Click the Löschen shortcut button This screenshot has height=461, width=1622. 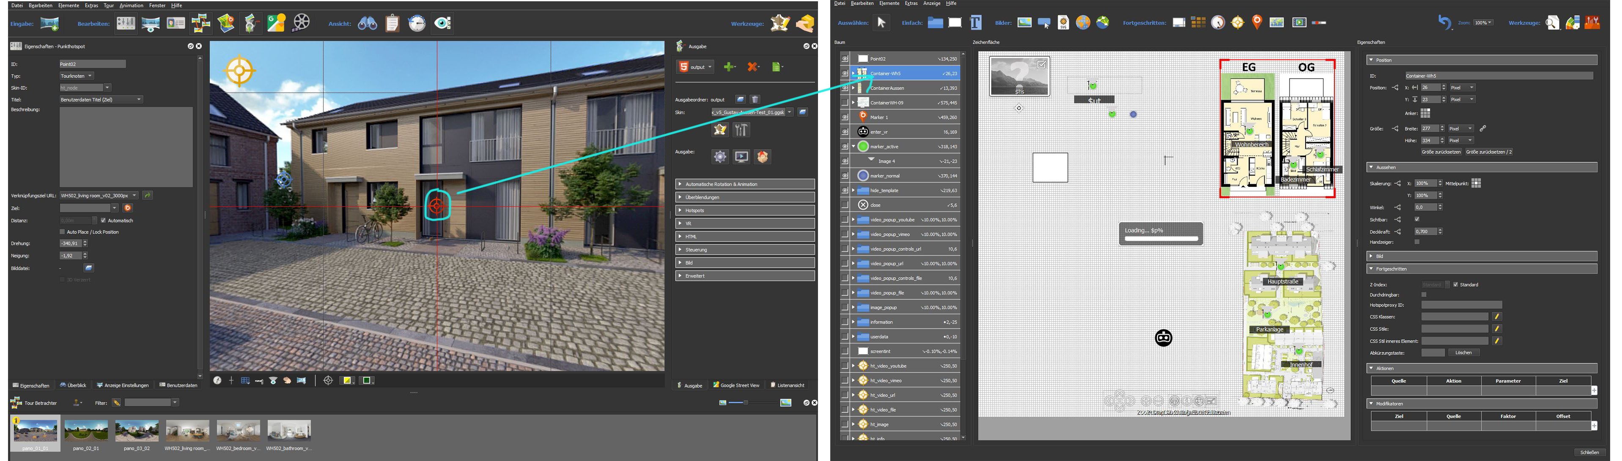tap(1463, 353)
